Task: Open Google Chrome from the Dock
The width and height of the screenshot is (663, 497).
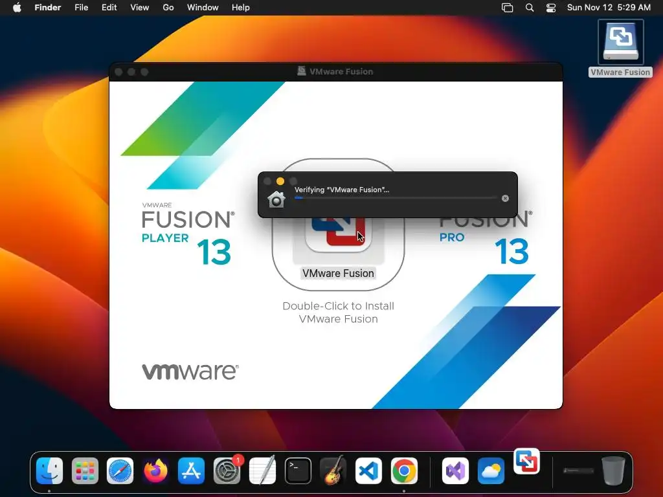Action: click(x=404, y=470)
